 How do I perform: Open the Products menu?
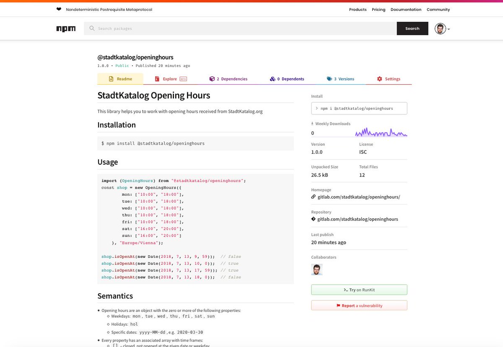(x=358, y=10)
